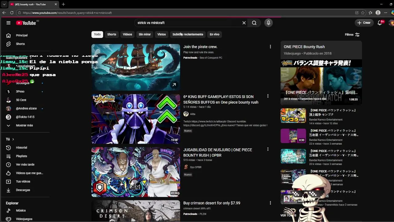The image size is (394, 222).
Task: Select the Vistos filter chip
Action: coord(162,34)
